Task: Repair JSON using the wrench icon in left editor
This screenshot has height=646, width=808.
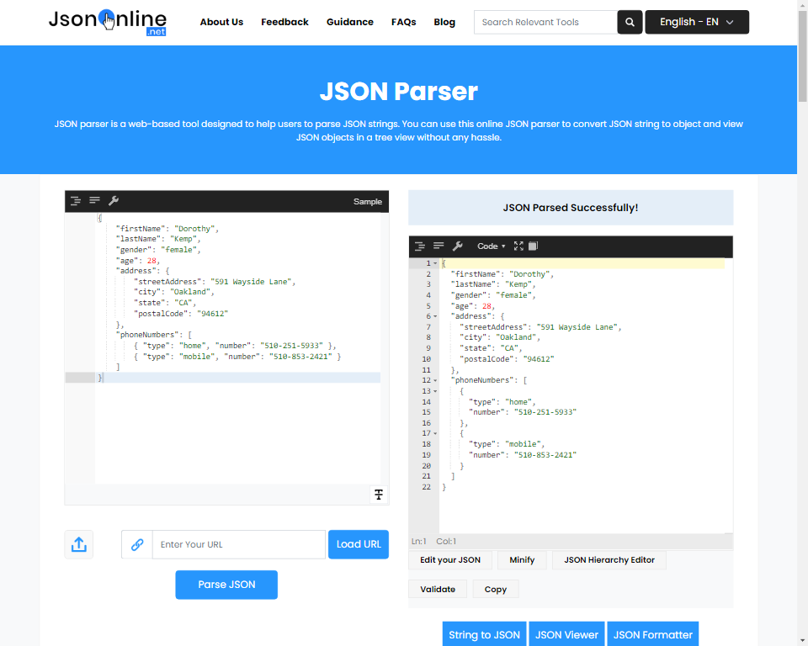Action: [x=114, y=201]
